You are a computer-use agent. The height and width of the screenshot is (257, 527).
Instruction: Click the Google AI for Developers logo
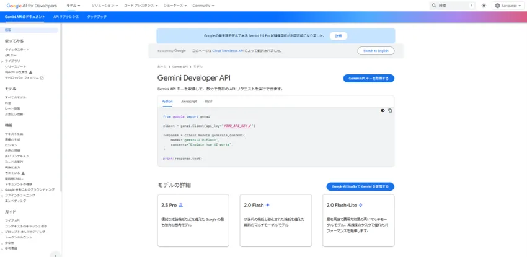[32, 6]
